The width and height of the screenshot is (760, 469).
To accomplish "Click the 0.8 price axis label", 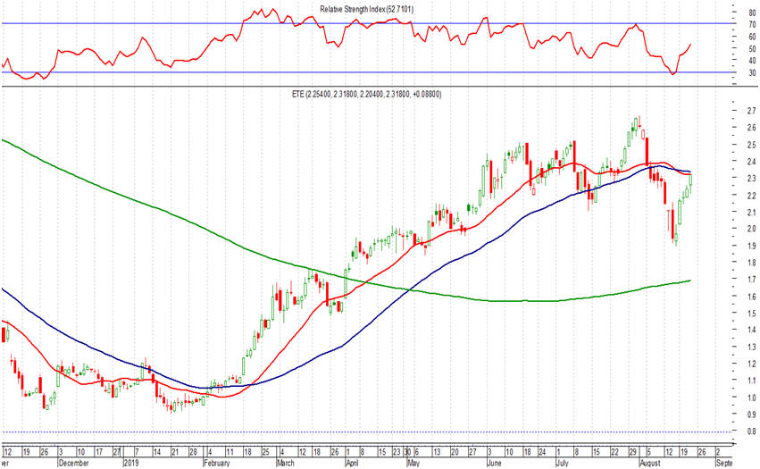I will click(751, 431).
